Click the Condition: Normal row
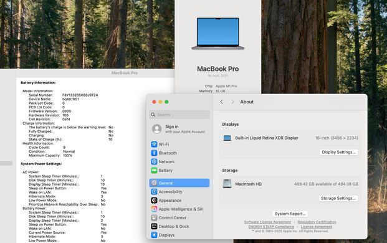Viewport: 387px width, 243px height. (52, 151)
